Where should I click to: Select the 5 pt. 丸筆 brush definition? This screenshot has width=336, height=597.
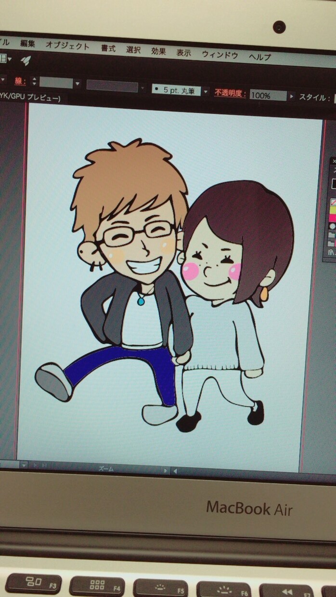[x=176, y=90]
